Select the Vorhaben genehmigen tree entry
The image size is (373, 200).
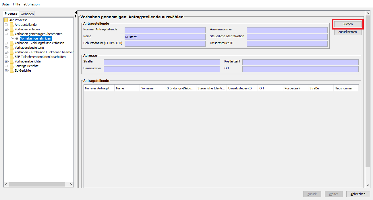click(36, 38)
